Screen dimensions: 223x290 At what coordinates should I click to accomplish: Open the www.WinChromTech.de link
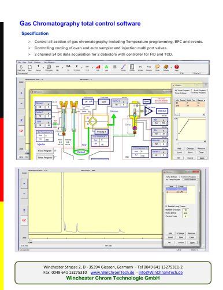pos(112,272)
